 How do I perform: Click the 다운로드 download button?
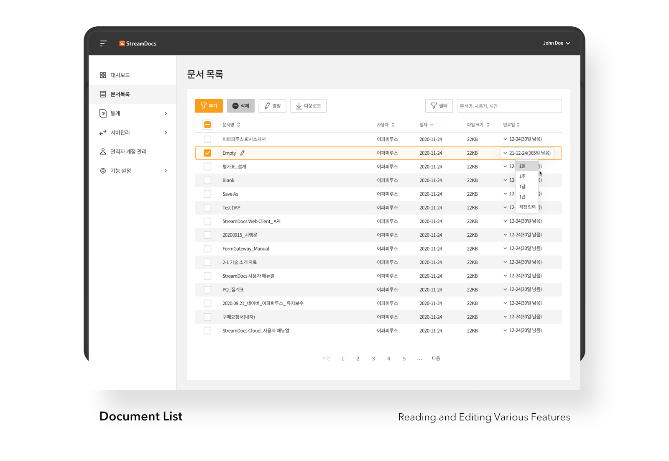coord(309,106)
